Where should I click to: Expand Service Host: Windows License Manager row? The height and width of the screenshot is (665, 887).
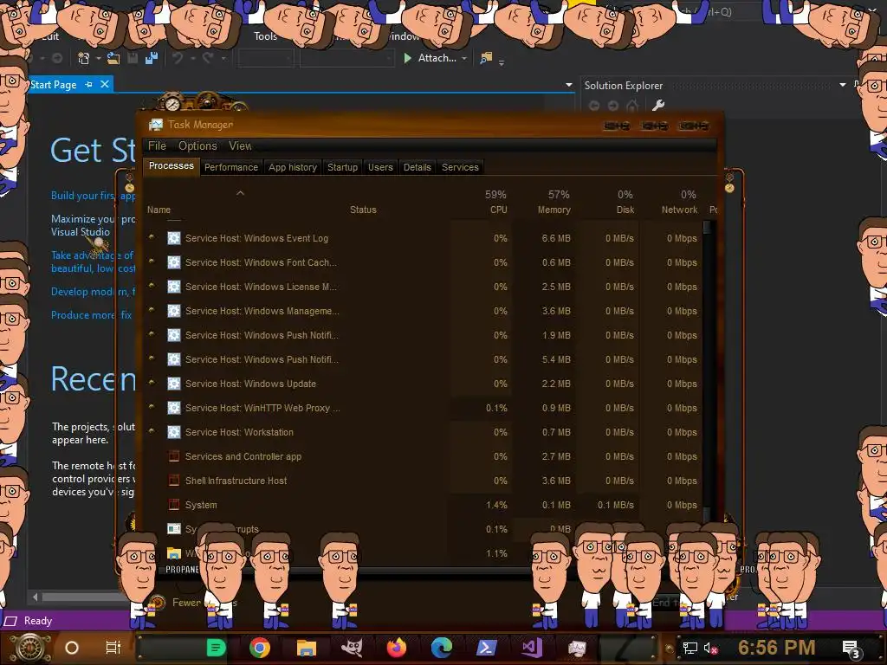click(x=152, y=286)
